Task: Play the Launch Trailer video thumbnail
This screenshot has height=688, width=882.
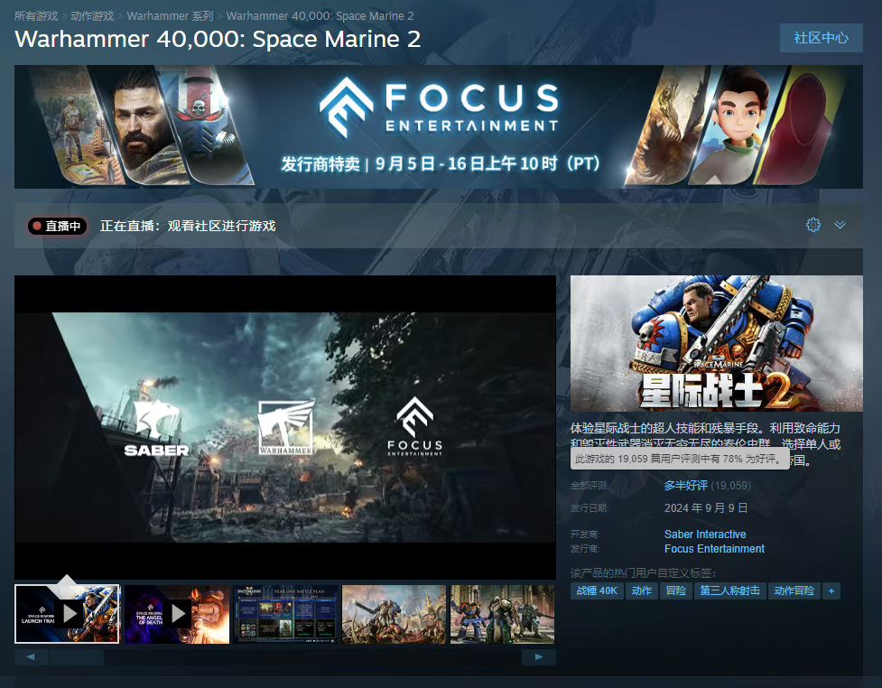Action: point(67,614)
